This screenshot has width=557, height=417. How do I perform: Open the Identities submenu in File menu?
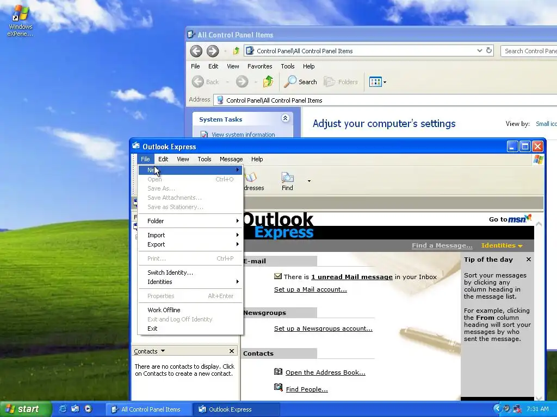pyautogui.click(x=190, y=282)
